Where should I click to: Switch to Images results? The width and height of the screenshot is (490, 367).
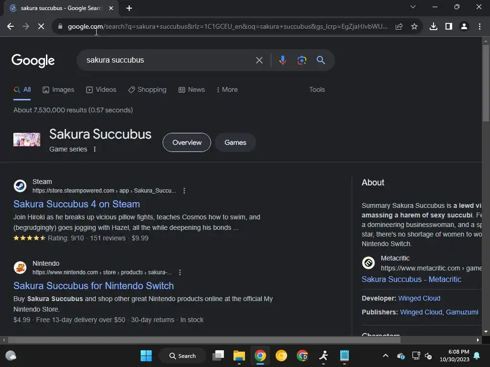pos(58,89)
